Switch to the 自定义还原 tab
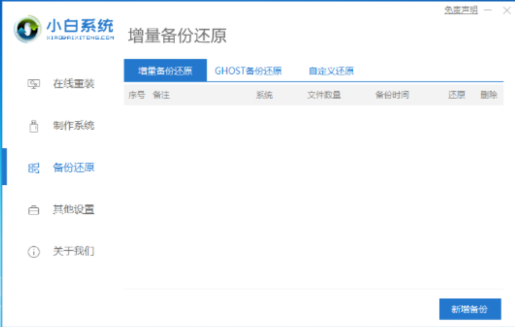This screenshot has height=327, width=515. tap(331, 70)
